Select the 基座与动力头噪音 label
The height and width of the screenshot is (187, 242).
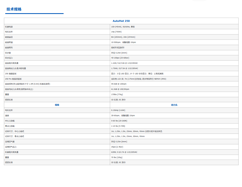[x=19, y=89]
